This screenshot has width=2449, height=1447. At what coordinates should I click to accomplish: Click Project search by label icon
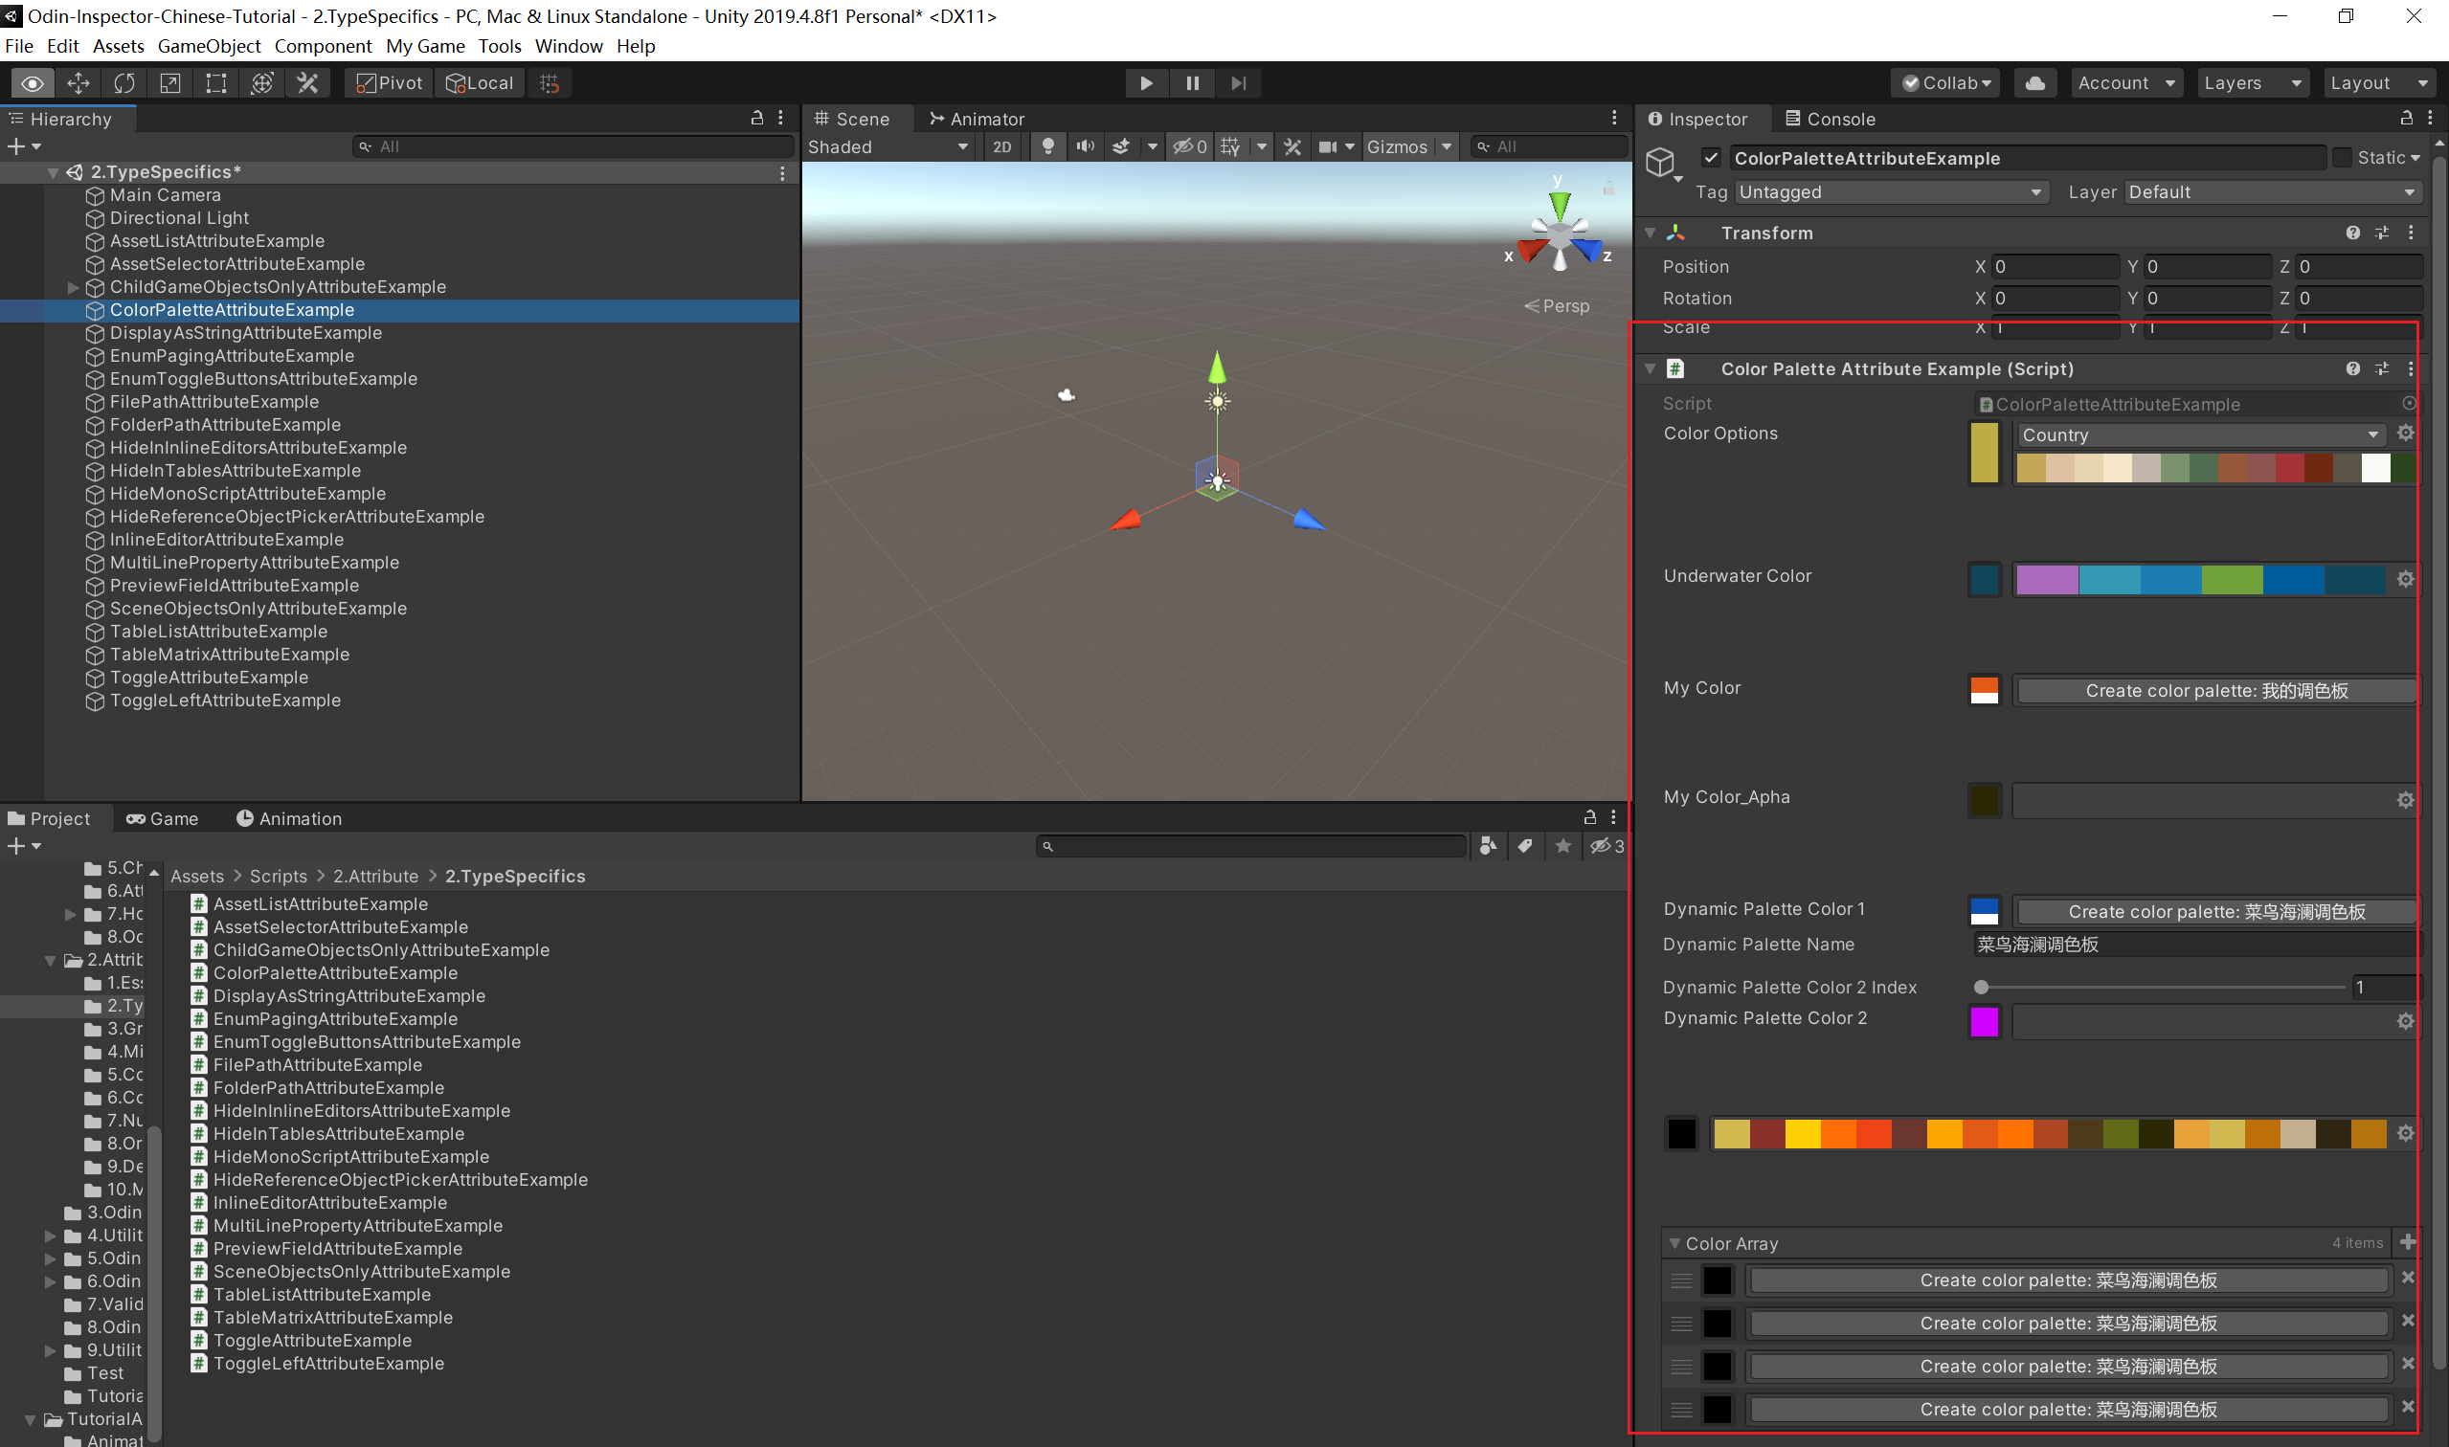pos(1524,845)
